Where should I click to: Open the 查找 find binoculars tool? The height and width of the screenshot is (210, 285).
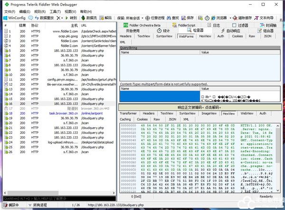[x=173, y=18]
